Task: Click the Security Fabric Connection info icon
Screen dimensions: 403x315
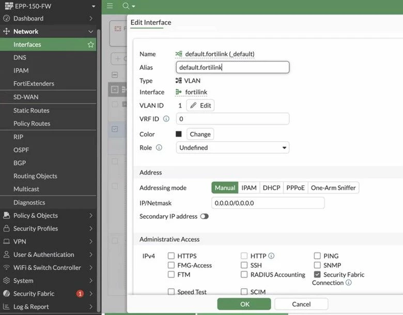Action: tap(349, 282)
